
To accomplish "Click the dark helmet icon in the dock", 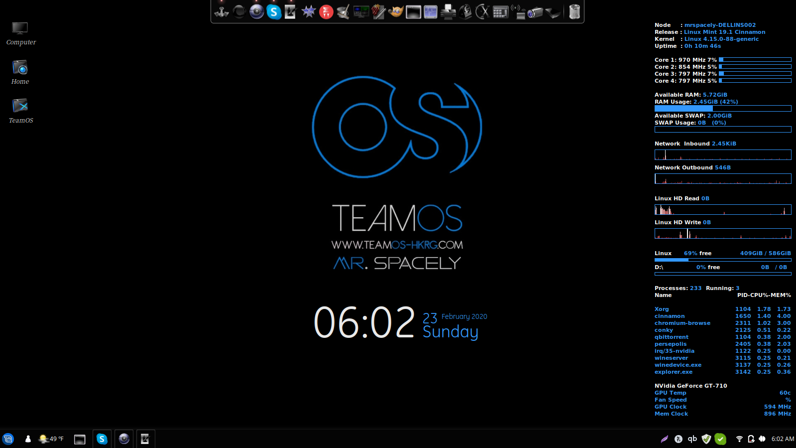I will point(465,11).
